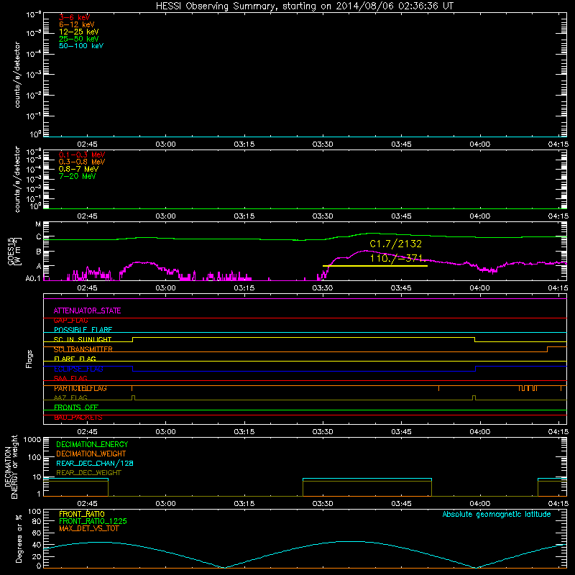The image size is (575, 575).
Task: Click the yellow '12-25 keV' legend entry
Action: pyautogui.click(x=79, y=32)
